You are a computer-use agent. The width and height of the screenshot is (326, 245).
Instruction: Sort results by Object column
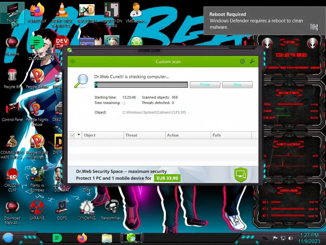(x=103, y=135)
